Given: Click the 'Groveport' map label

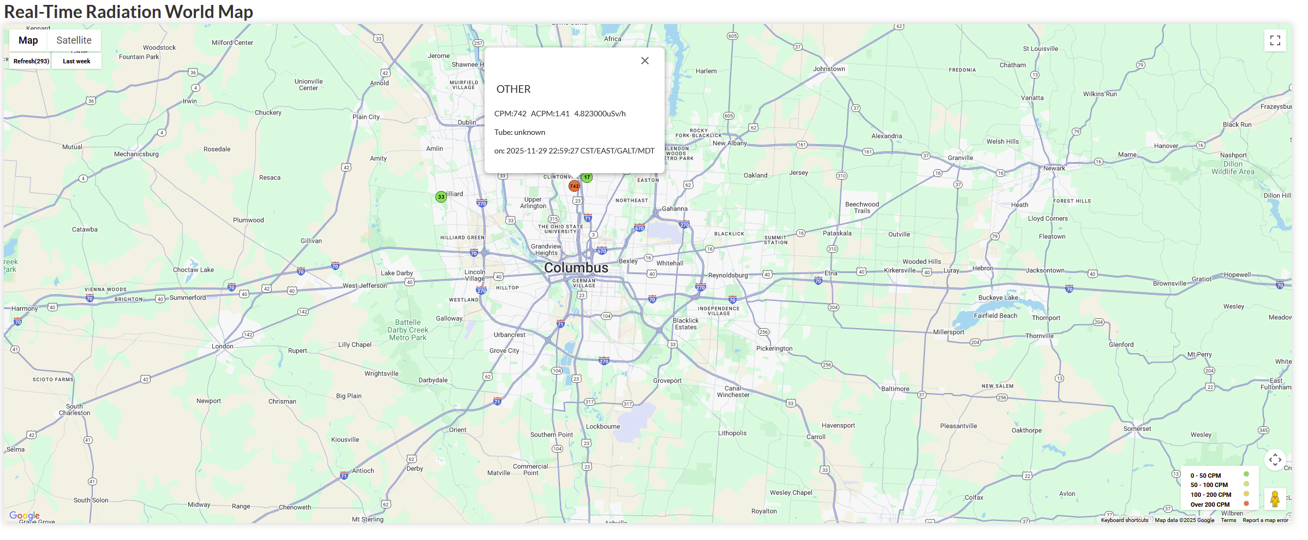Looking at the screenshot, I should 667,381.
